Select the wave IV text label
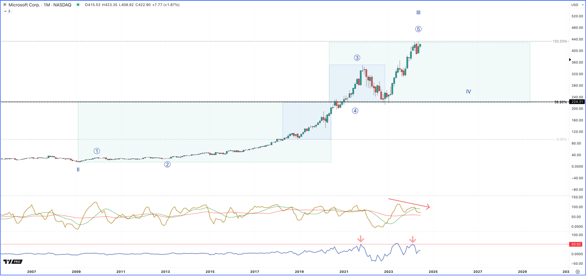Image resolution: width=586 pixels, height=277 pixels. 468,92
